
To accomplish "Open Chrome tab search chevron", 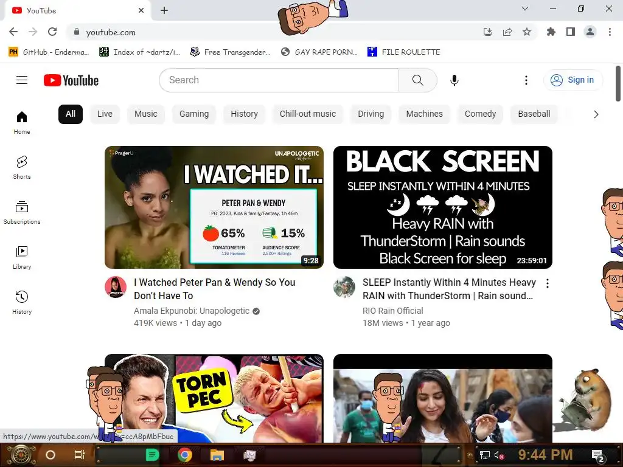I will coord(525,9).
